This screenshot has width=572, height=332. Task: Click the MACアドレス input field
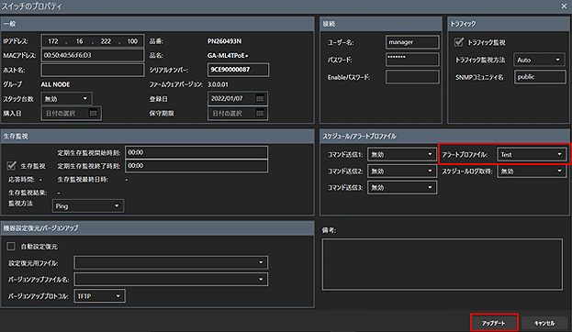[x=93, y=55]
